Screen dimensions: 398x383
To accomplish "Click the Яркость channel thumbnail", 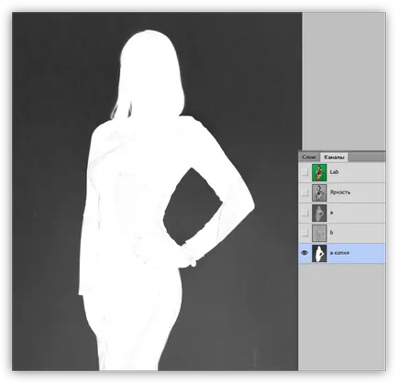I will (319, 192).
